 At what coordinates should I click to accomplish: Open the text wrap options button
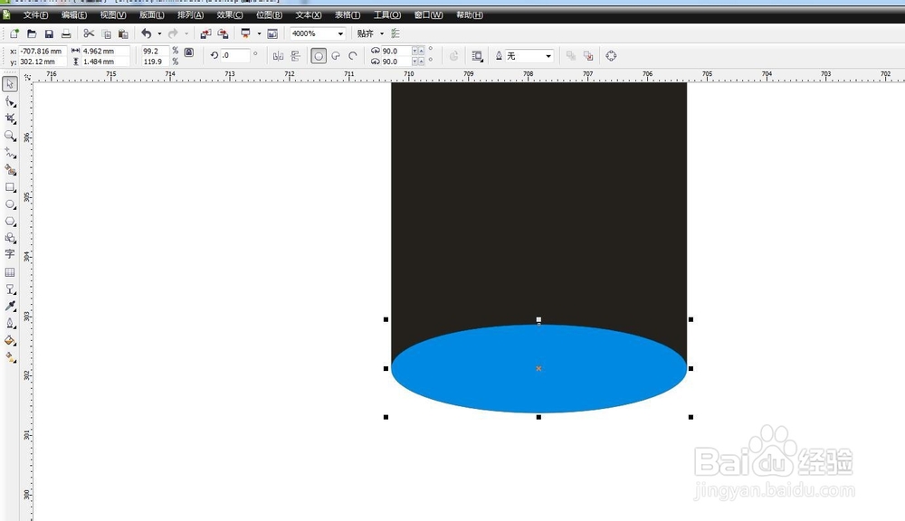[477, 56]
